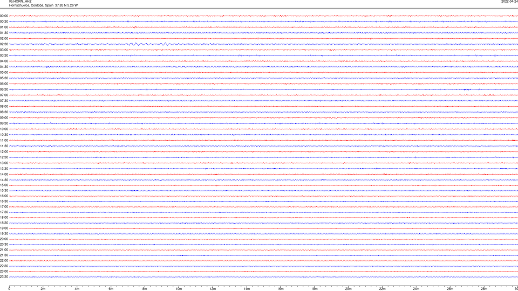Select the 10:00 trace time label
The width and height of the screenshot is (518, 291).
[4, 129]
